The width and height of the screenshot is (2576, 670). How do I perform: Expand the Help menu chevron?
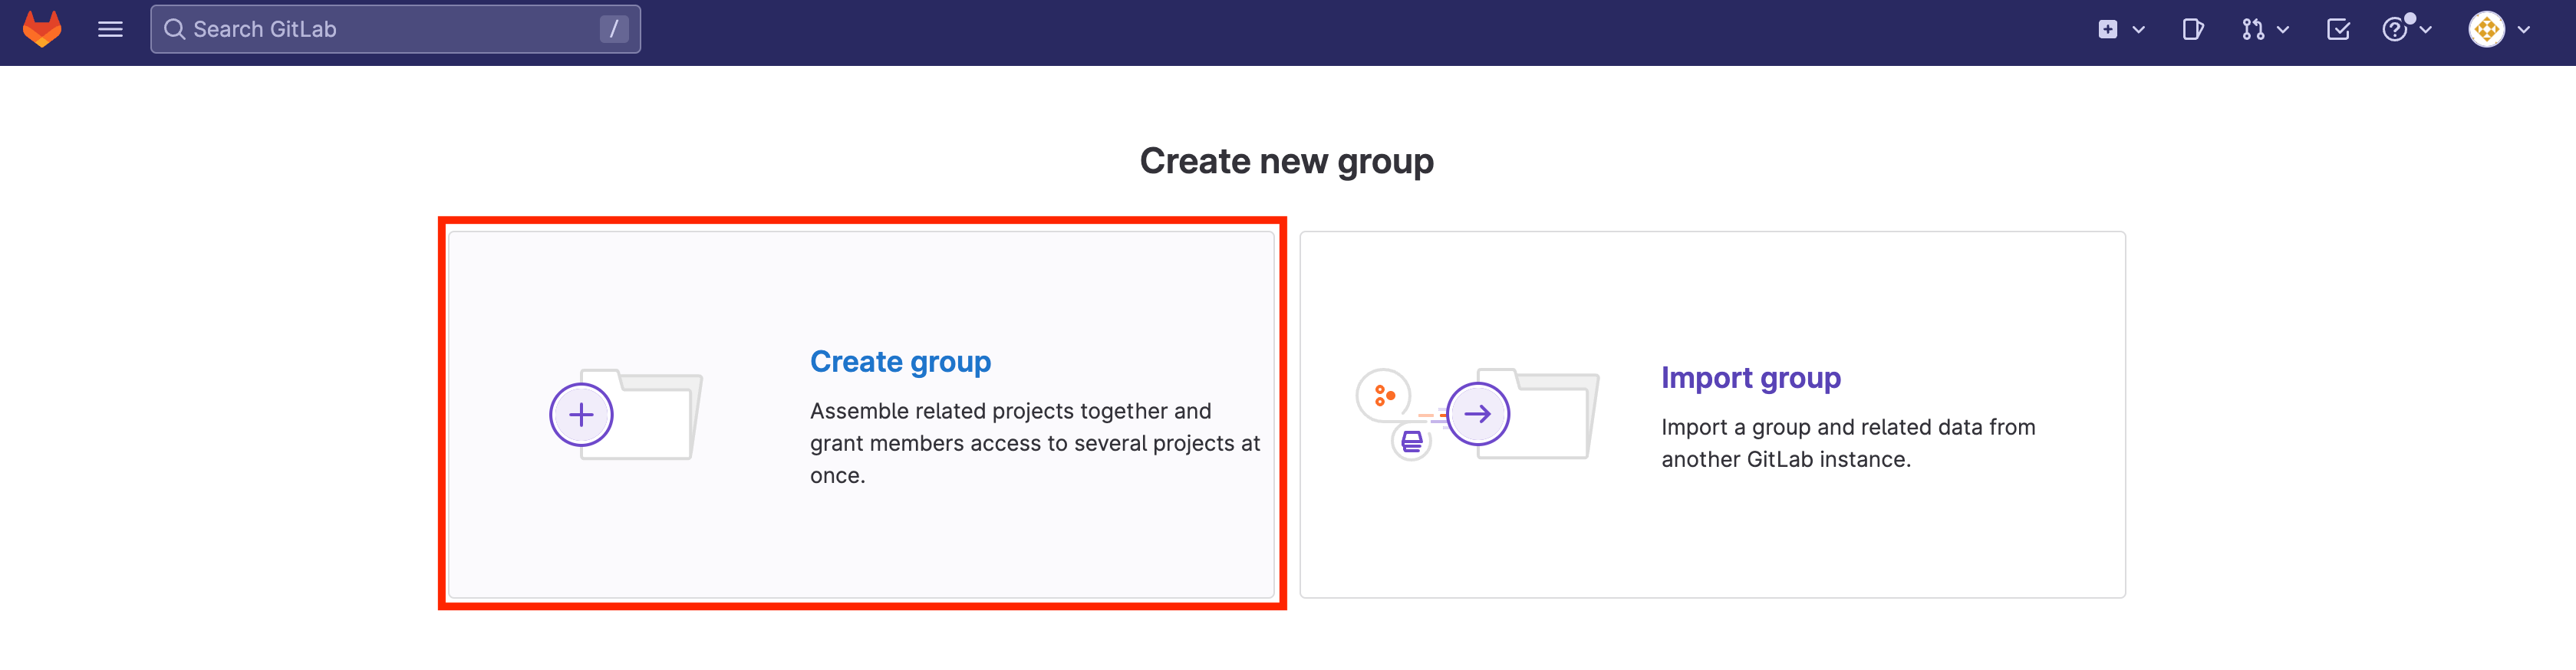click(x=2425, y=29)
